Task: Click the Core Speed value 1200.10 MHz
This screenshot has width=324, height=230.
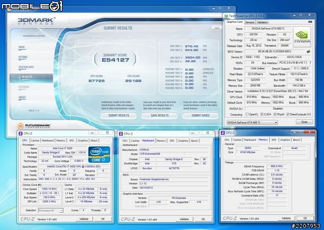Action: 50,189
